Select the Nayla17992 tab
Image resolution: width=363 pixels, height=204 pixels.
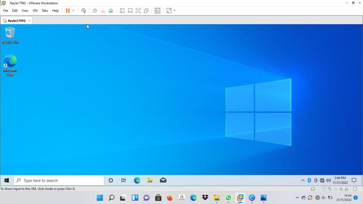click(16, 21)
